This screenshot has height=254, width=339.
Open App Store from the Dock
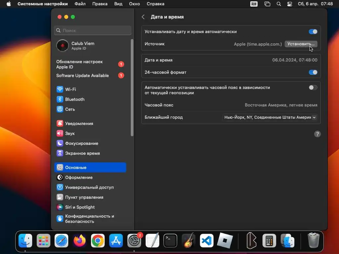click(116, 241)
